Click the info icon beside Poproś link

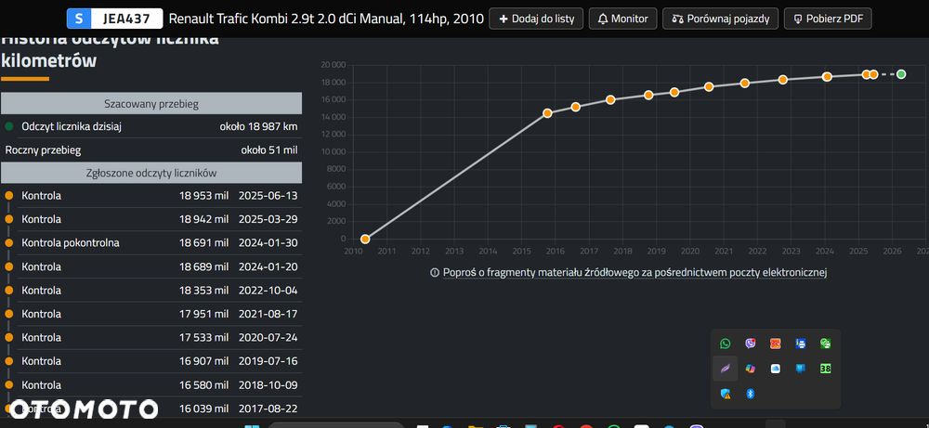point(434,273)
